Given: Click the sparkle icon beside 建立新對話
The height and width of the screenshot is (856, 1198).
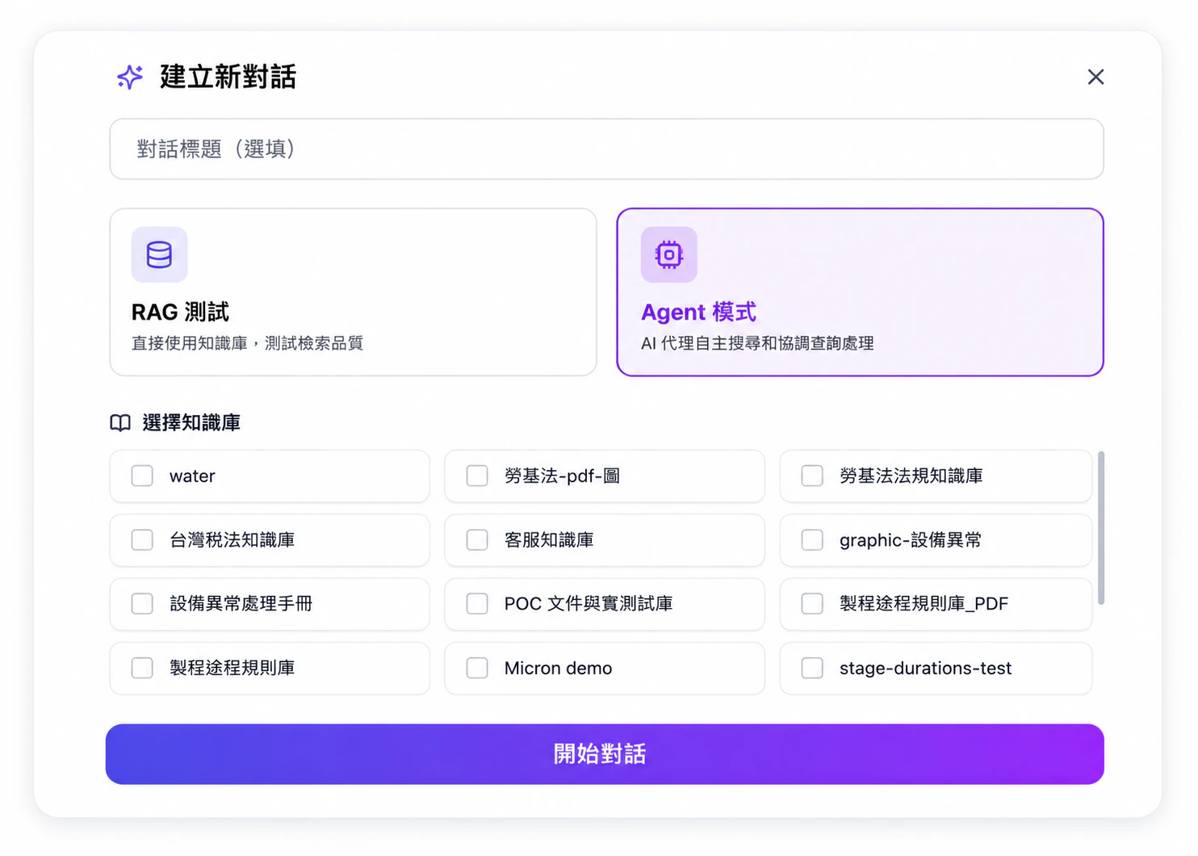Looking at the screenshot, I should pyautogui.click(x=129, y=77).
